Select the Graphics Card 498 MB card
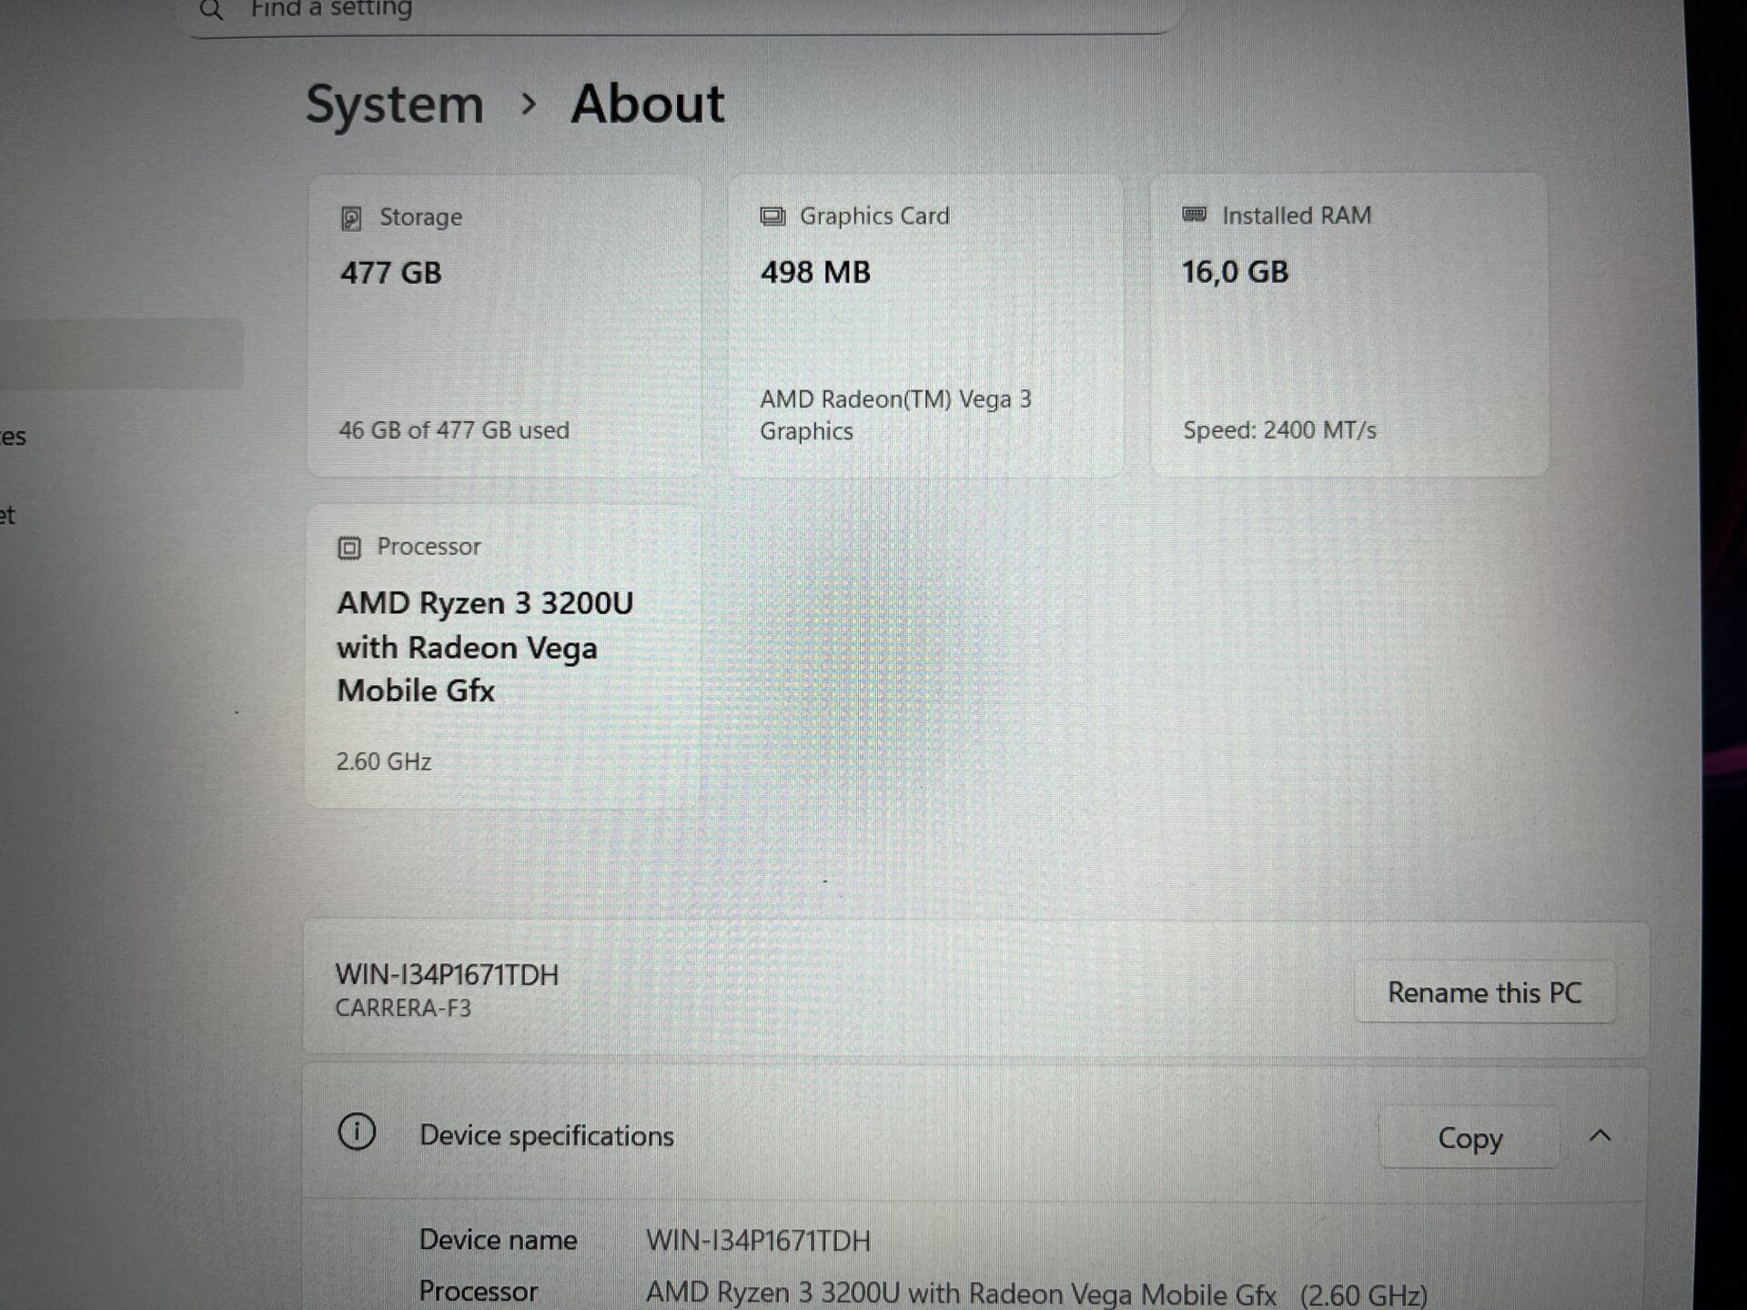This screenshot has height=1310, width=1747. (925, 325)
